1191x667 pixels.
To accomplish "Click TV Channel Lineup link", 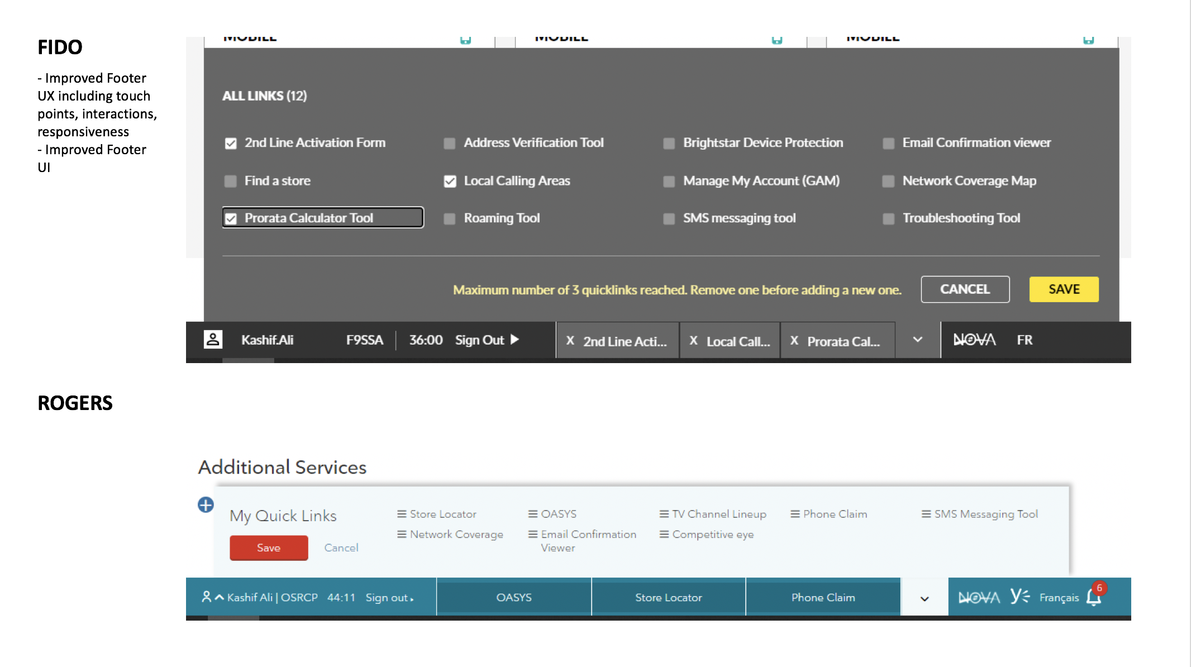I will (x=719, y=514).
